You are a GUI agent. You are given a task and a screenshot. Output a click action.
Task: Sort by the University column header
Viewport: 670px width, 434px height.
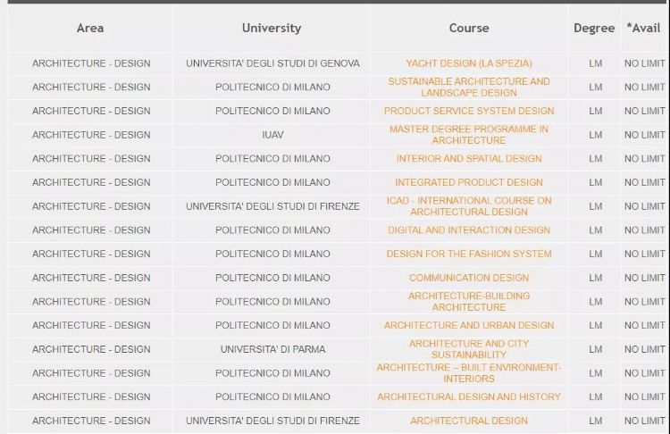pyautogui.click(x=272, y=28)
